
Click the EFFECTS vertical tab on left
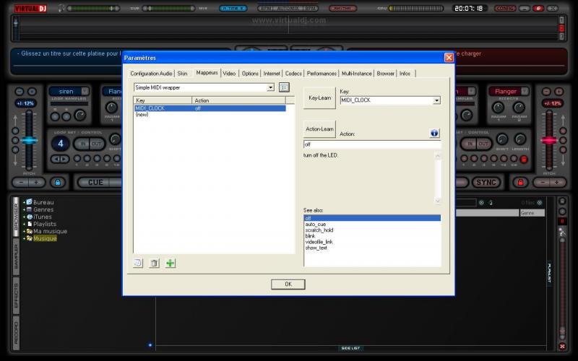click(16, 295)
